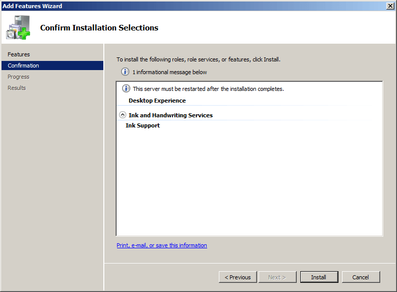The height and width of the screenshot is (292, 397).
Task: Go back with the Previous button
Action: [238, 277]
